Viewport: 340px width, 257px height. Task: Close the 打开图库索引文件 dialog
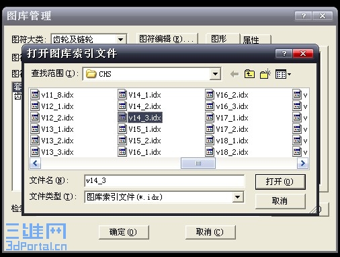pos(303,53)
